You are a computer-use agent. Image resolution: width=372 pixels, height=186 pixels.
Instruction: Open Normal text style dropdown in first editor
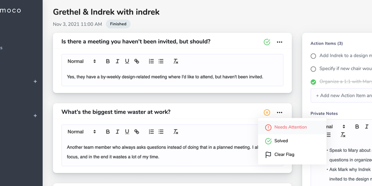tap(81, 61)
